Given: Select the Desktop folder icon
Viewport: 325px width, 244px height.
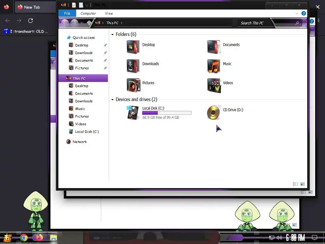Looking at the screenshot, I should [x=133, y=47].
